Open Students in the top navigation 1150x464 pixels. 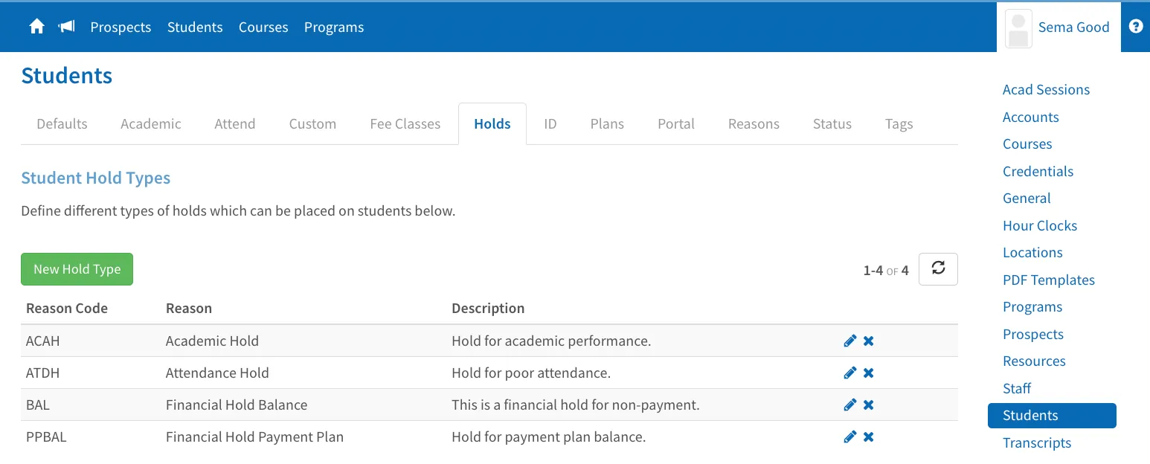[195, 27]
